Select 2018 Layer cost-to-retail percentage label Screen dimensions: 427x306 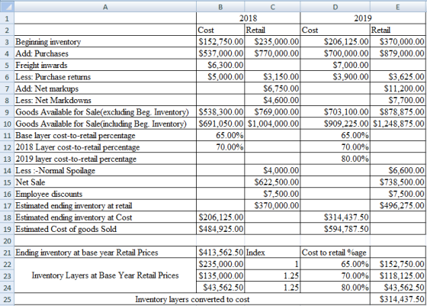click(x=78, y=147)
